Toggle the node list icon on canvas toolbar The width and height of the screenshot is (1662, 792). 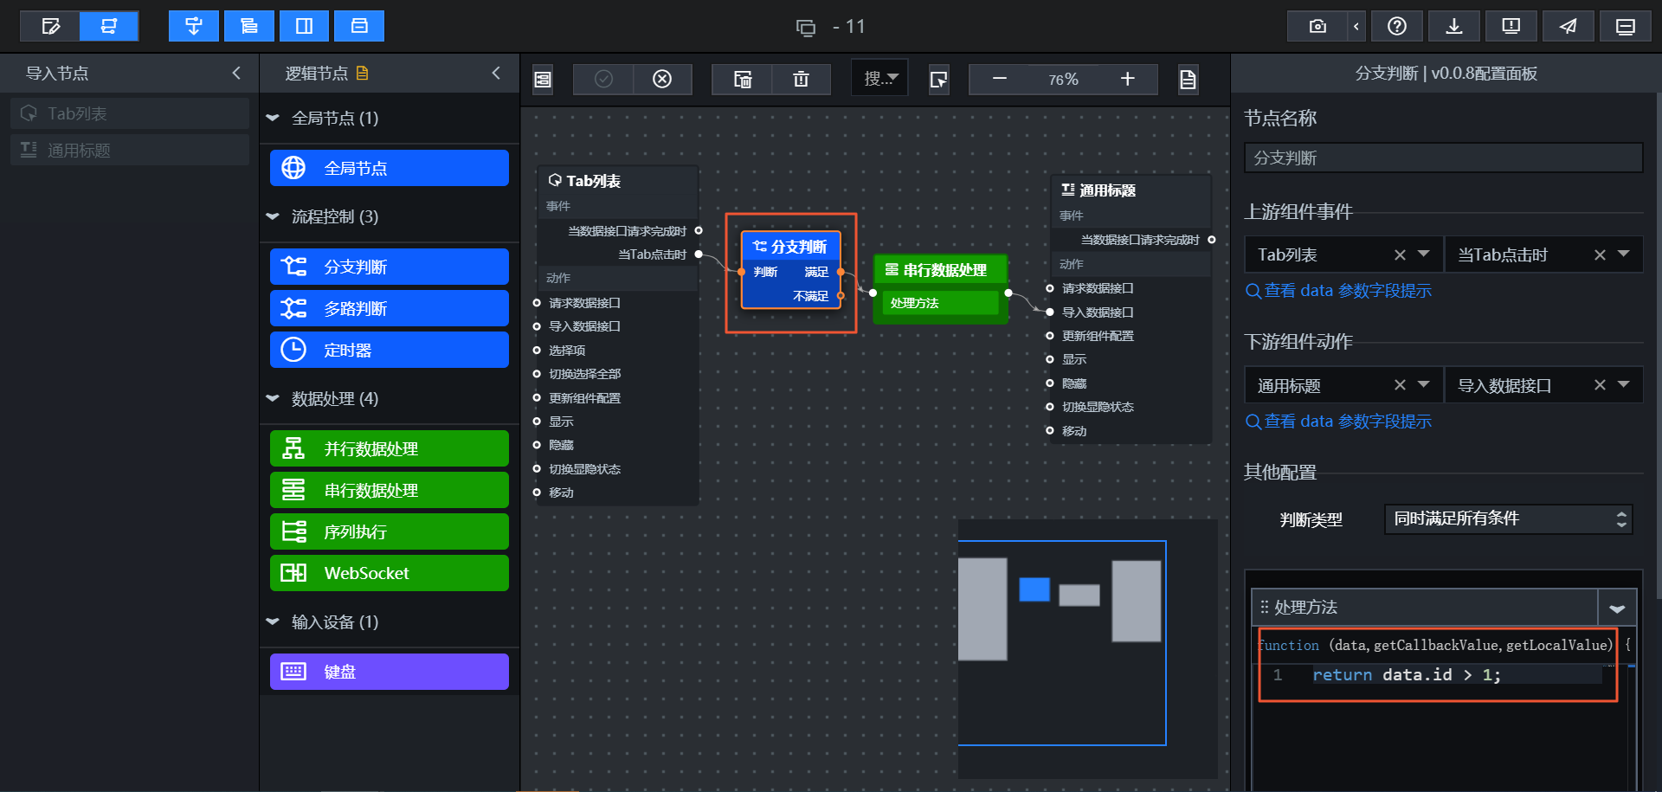[x=543, y=80]
